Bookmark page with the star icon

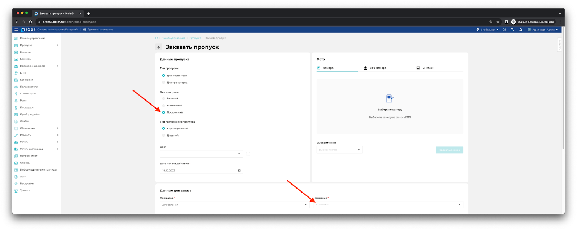[498, 22]
